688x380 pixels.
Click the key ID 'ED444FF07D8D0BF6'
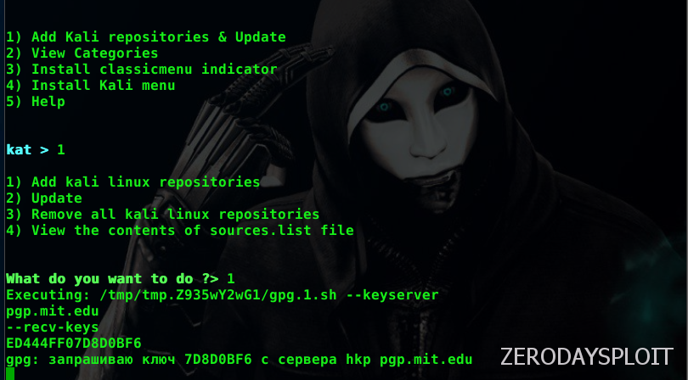[74, 344]
